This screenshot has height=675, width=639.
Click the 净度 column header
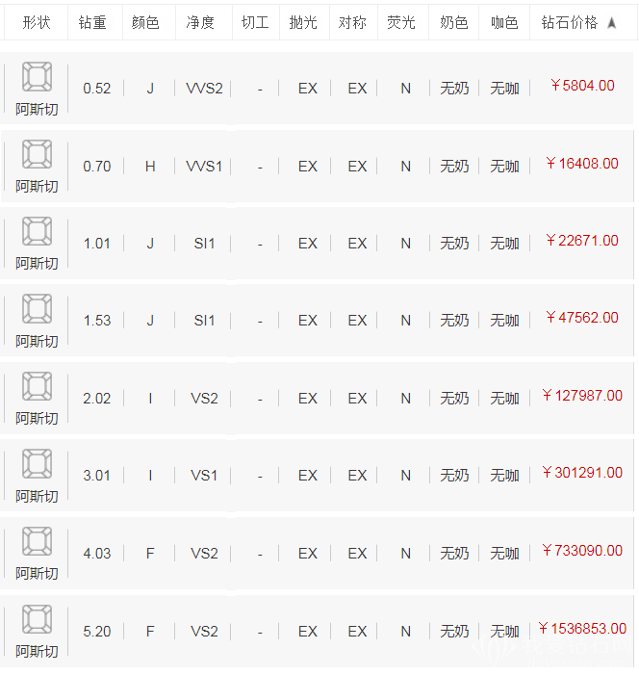click(200, 22)
